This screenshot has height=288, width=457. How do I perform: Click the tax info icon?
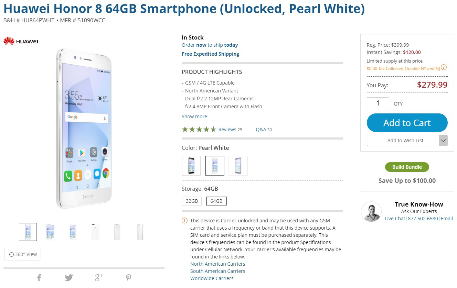[x=444, y=67]
